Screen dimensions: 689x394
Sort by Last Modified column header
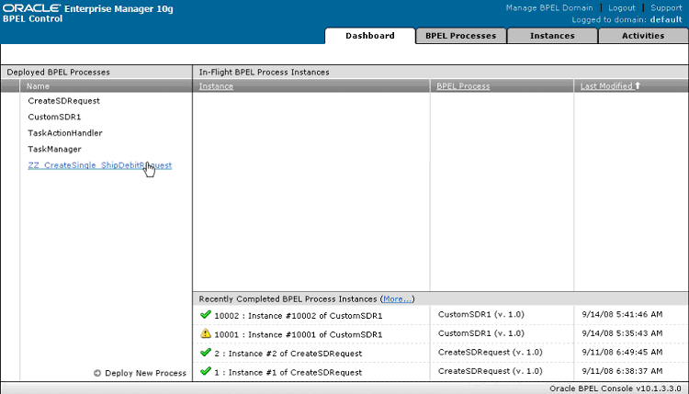coord(606,86)
